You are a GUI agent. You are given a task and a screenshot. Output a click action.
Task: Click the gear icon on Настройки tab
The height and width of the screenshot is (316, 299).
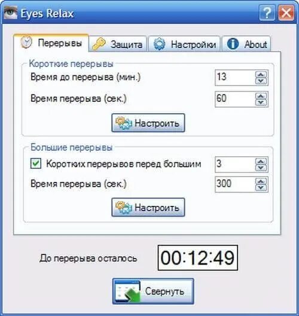click(x=159, y=44)
